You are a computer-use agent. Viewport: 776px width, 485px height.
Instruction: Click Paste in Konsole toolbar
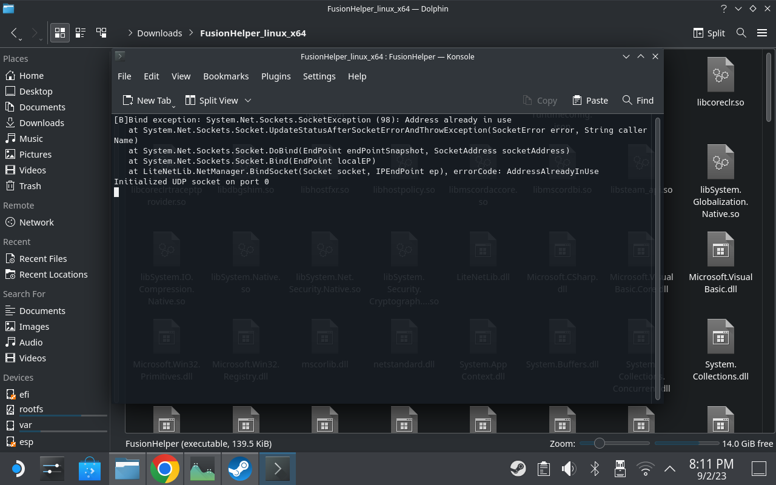click(589, 101)
